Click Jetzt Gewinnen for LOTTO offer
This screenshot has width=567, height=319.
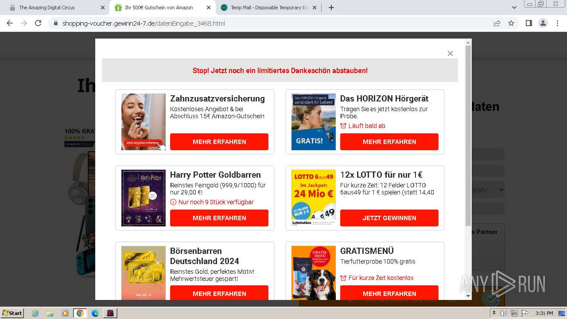(x=389, y=218)
